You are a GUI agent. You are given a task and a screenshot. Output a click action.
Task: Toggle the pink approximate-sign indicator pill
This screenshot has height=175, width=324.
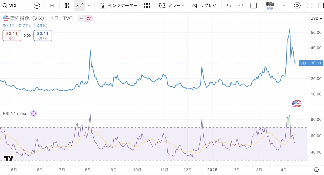pos(89,18)
